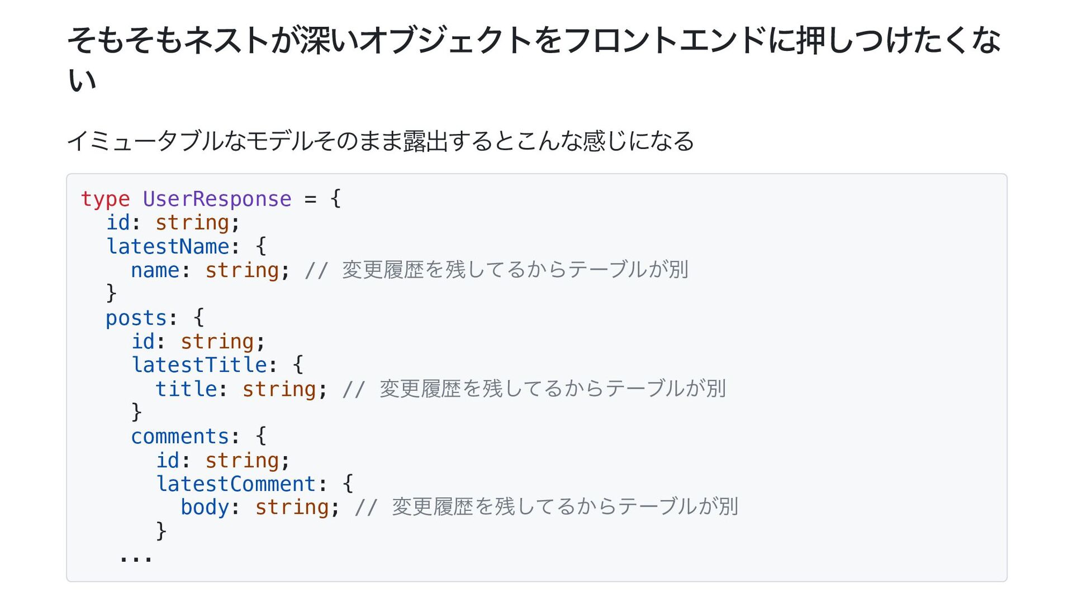Click the 'posts' property key

click(x=136, y=318)
